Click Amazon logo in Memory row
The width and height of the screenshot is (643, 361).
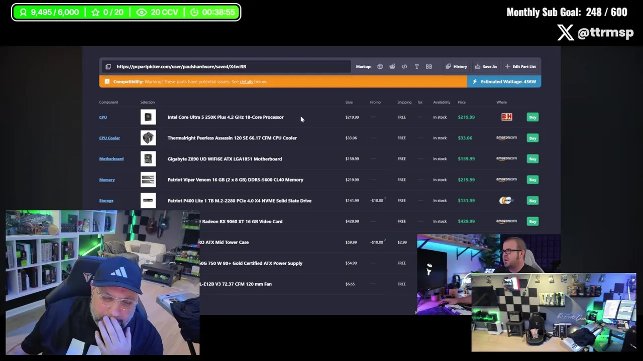[506, 179]
